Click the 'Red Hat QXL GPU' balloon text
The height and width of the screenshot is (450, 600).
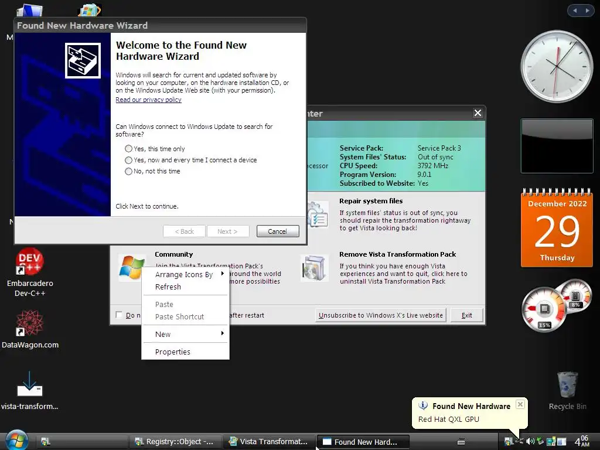point(448,419)
